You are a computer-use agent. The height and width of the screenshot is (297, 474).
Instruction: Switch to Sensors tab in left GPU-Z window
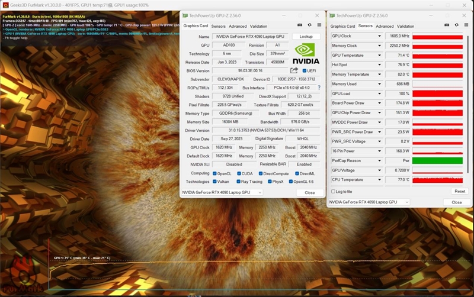click(x=218, y=26)
